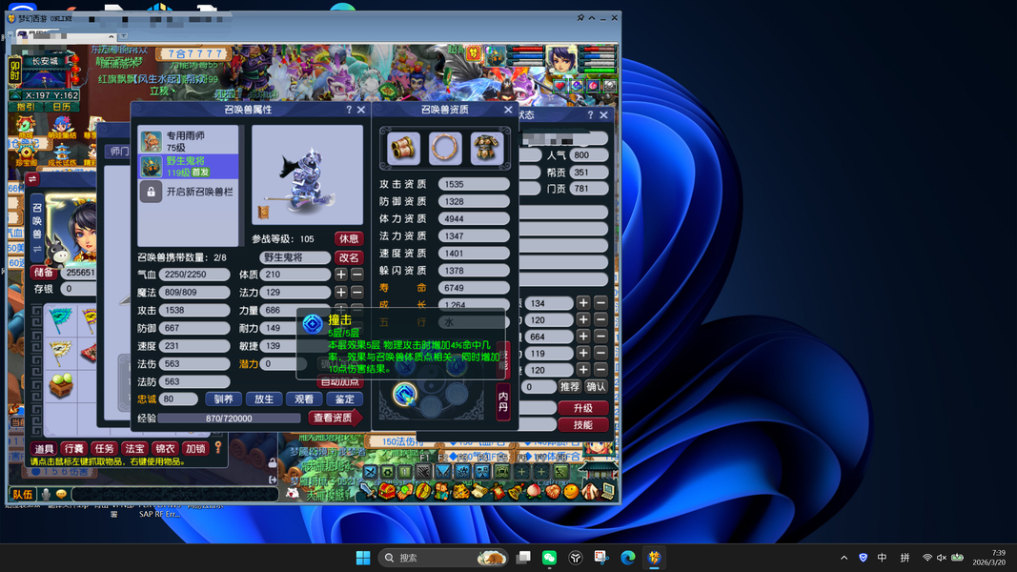The image size is (1017, 572).
Task: Click the 观看 button
Action: coord(304,398)
